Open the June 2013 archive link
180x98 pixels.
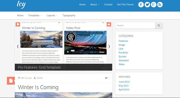124,82
